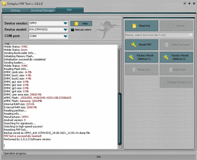Image resolution: width=197 pixels, height=160 pixels.
Task: Click the Disable Screen Lock button
Action: (176, 82)
